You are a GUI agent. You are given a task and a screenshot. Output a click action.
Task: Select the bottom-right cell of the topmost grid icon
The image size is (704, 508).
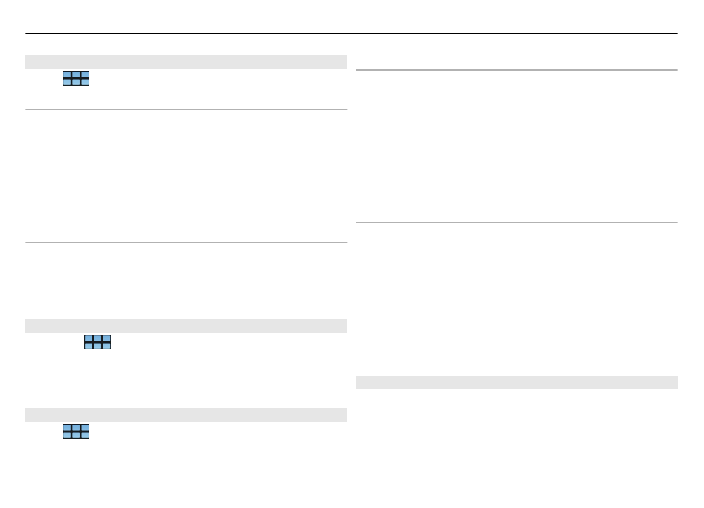[85, 82]
